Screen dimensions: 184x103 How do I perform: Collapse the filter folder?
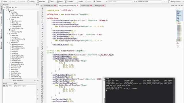coord(8,19)
